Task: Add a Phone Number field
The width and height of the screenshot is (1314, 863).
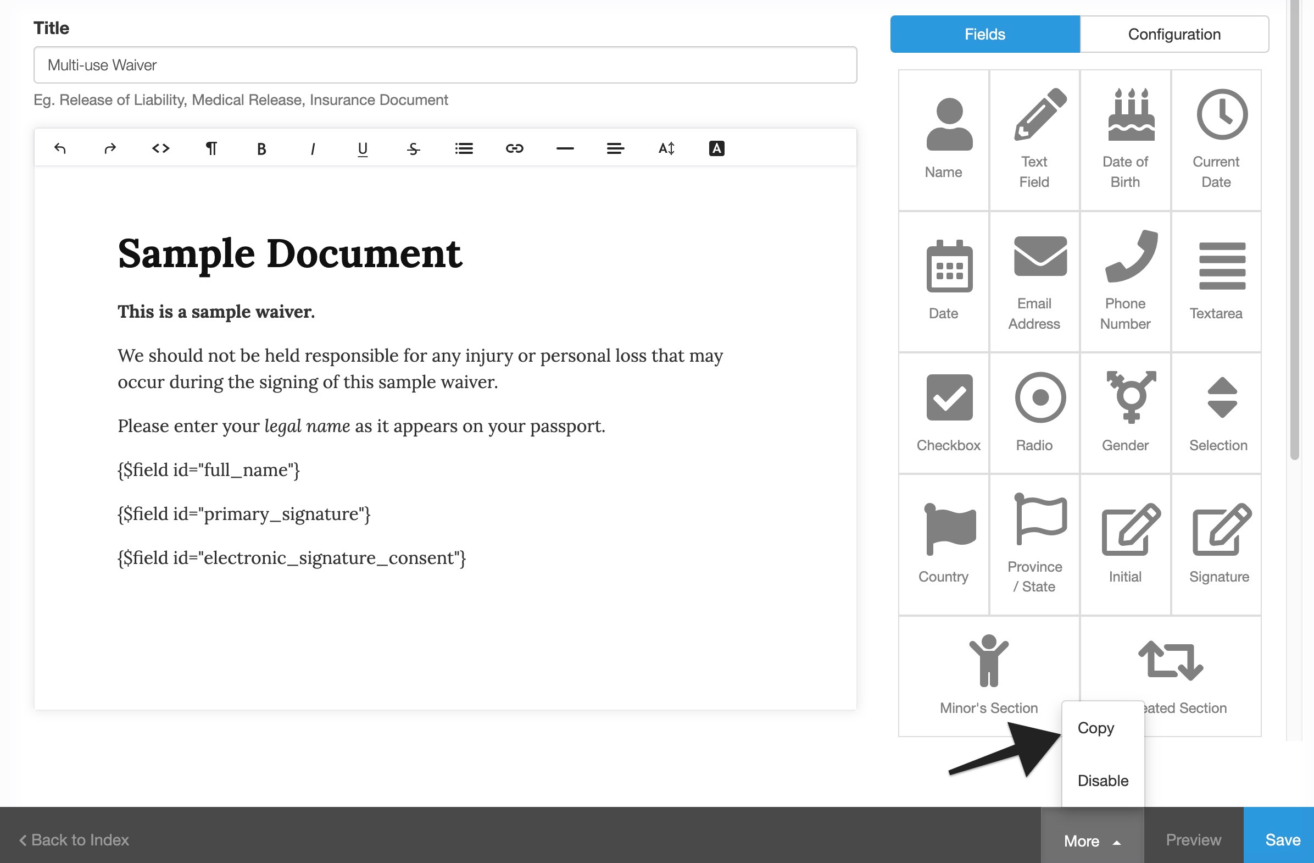Action: coord(1126,282)
